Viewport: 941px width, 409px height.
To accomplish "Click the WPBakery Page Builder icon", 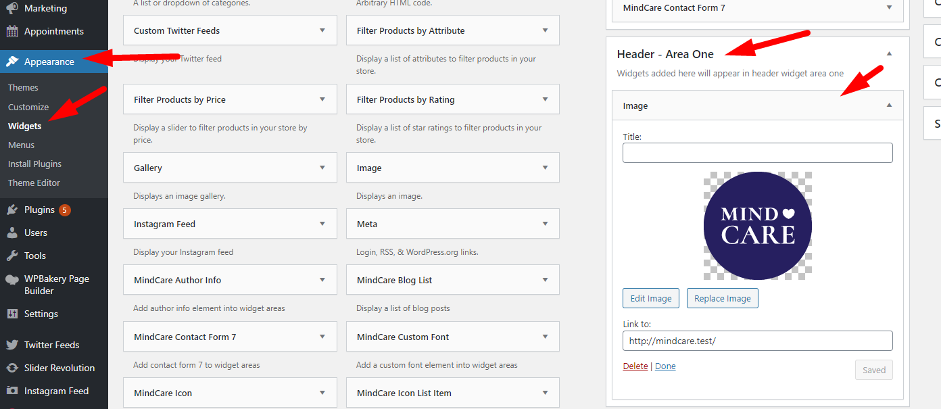I will pyautogui.click(x=12, y=279).
